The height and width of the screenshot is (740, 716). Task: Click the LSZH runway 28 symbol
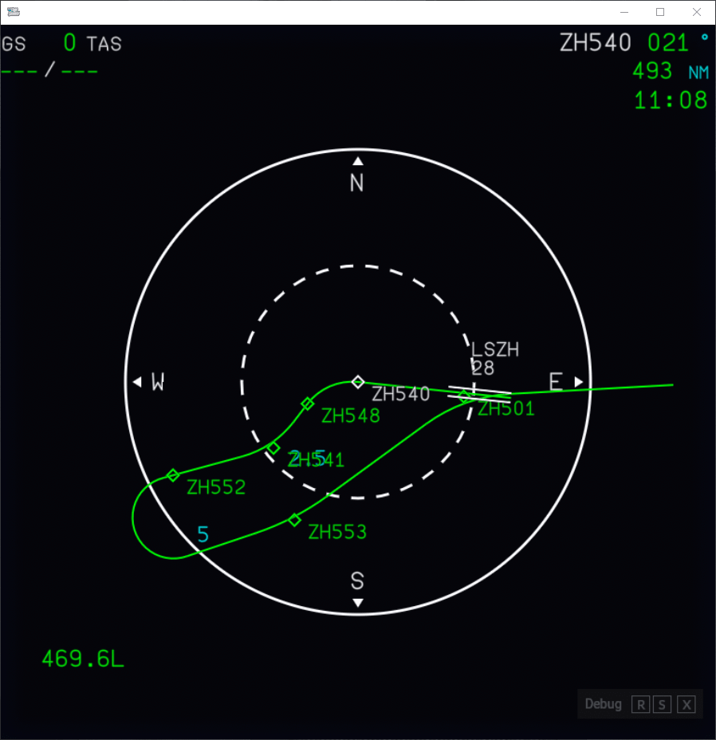pyautogui.click(x=480, y=392)
